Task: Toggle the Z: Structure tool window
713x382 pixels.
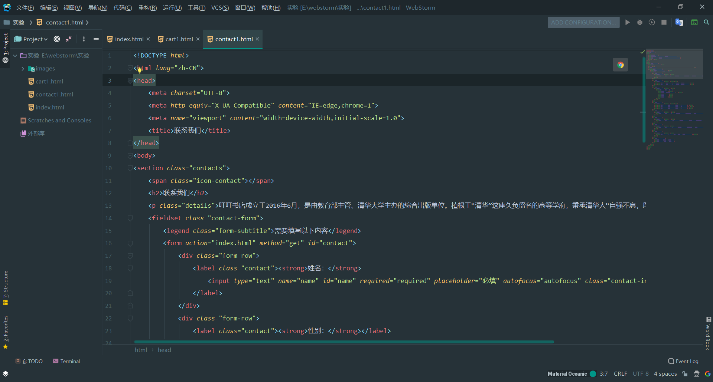Action: coord(6,288)
